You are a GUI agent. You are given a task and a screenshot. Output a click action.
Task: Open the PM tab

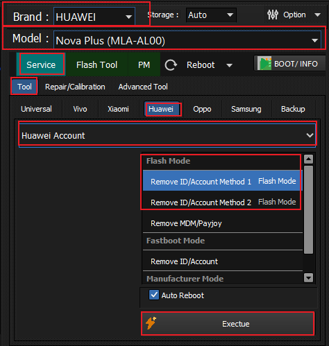[144, 64]
